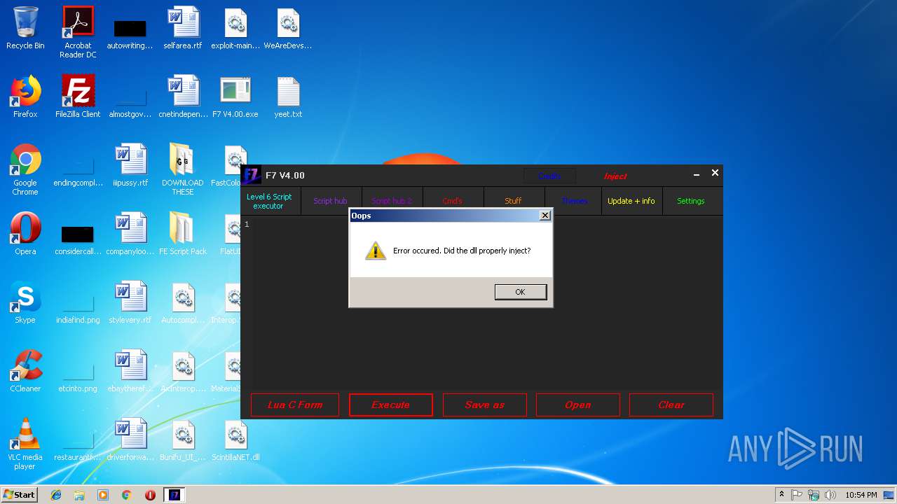Click the Open script button
This screenshot has width=897, height=504.
[578, 405]
